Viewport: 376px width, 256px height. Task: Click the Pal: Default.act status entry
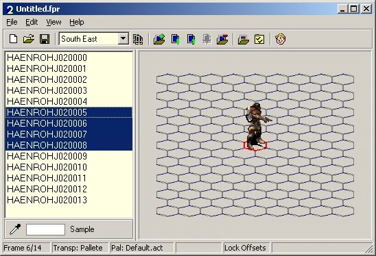point(142,248)
